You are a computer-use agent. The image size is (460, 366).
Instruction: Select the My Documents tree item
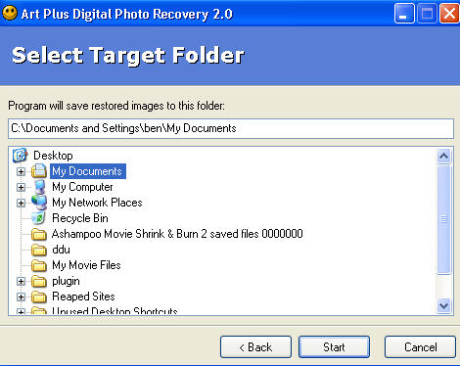(87, 171)
